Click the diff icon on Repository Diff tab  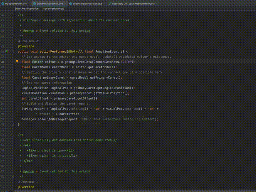pos(110,4)
